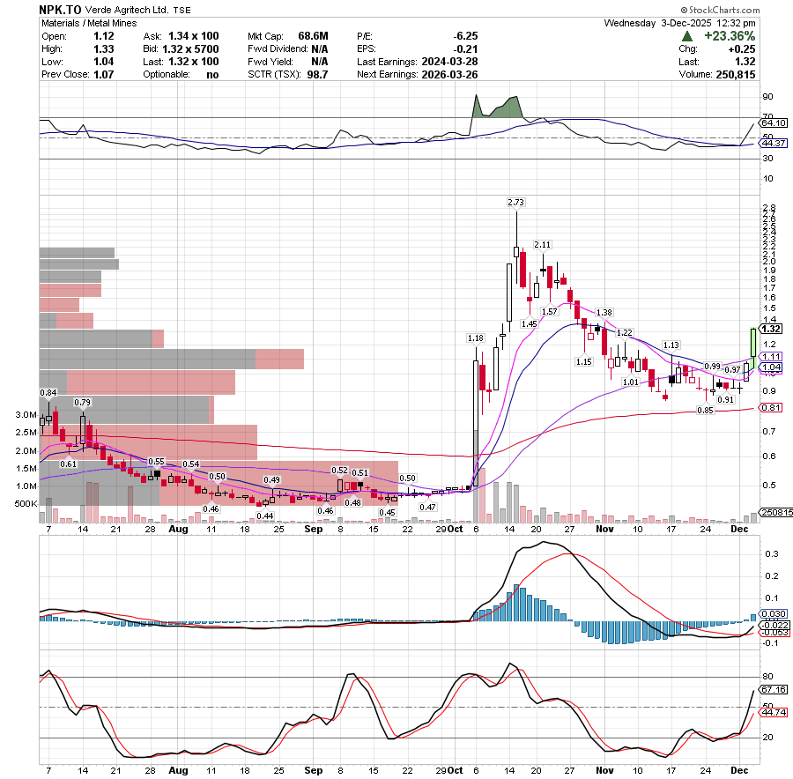Click the EPS -0.21 value
Viewport: 793px width, 779px height.
(467, 49)
